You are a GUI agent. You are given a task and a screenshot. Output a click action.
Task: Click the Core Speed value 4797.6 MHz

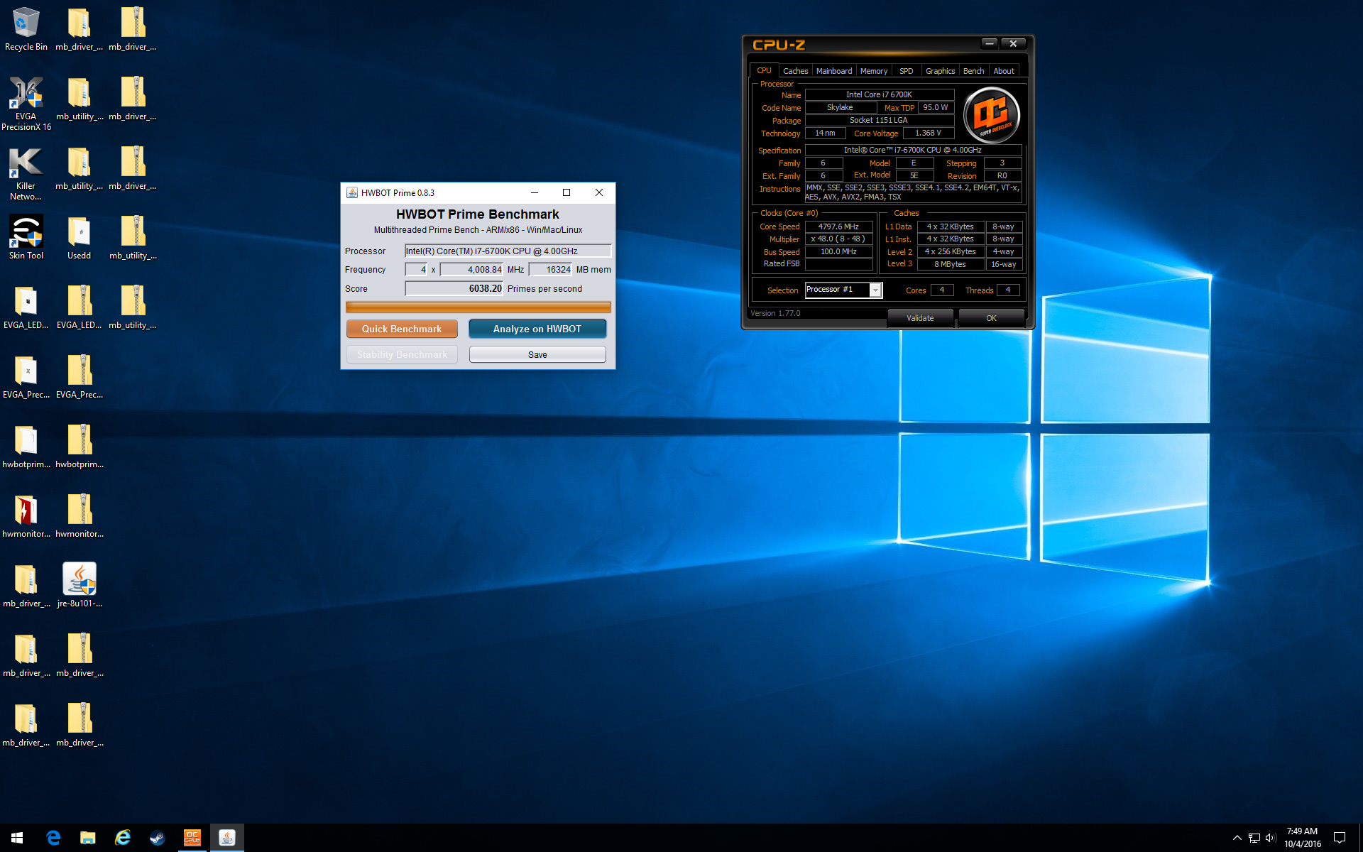click(838, 226)
